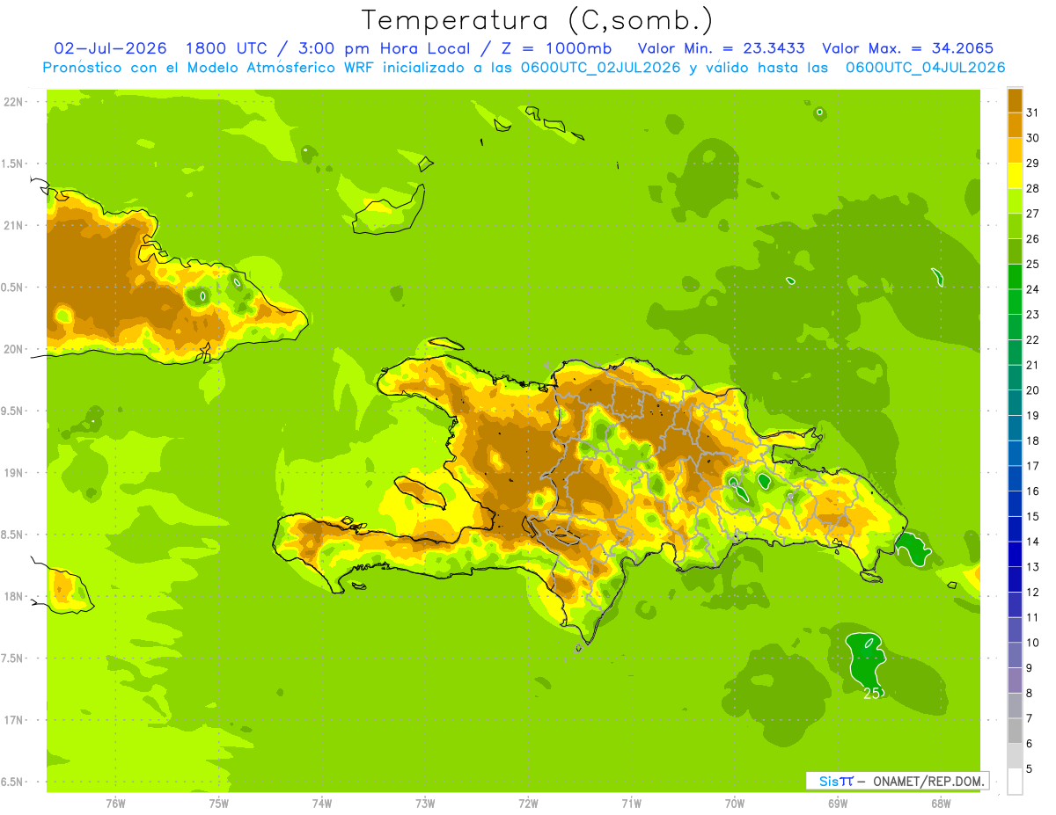Image resolution: width=1056 pixels, height=815 pixels.
Task: Click the "30" value on the color scale
Action: click(x=1032, y=138)
